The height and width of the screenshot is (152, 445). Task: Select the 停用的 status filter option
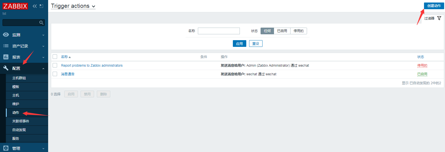pos(299,31)
